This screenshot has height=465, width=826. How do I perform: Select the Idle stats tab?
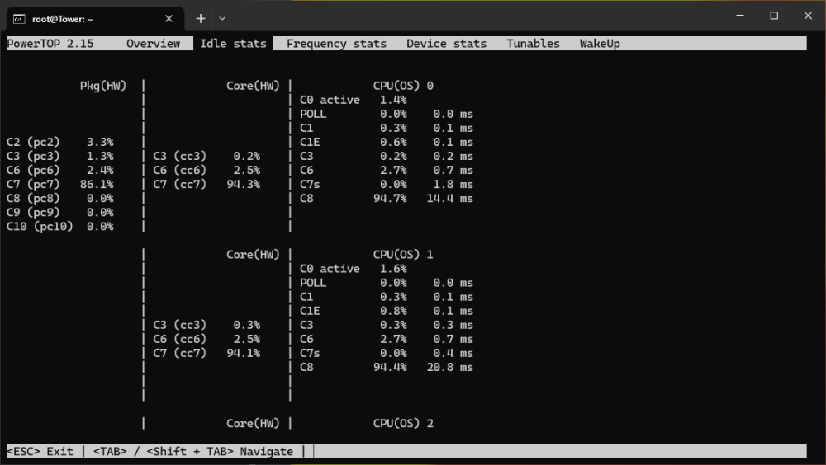click(x=233, y=44)
